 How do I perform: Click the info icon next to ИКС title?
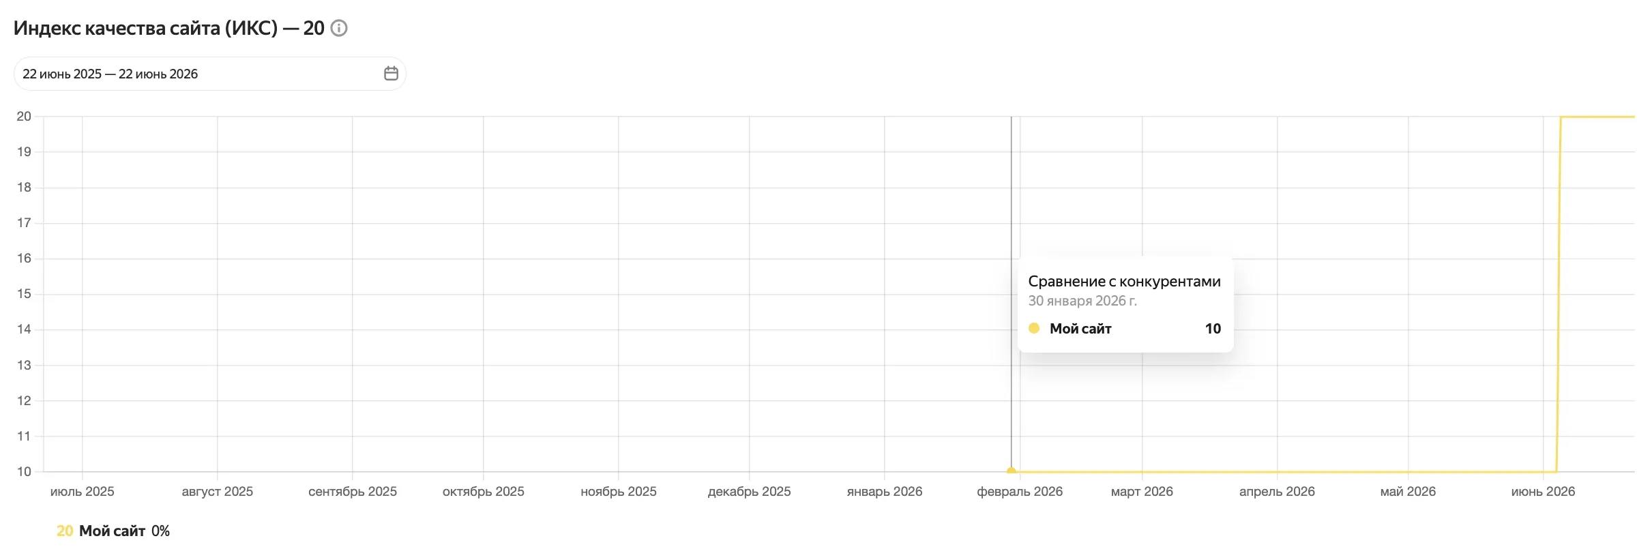(339, 28)
